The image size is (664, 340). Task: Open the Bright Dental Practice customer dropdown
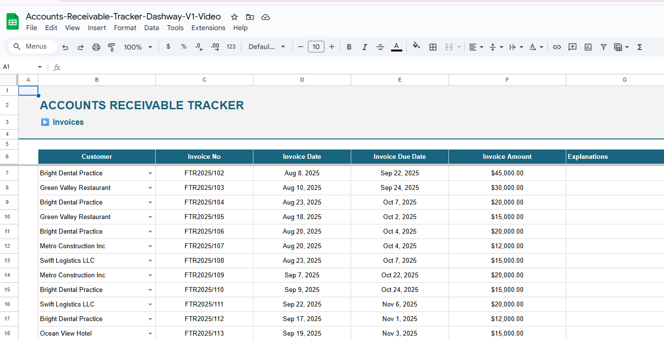150,173
